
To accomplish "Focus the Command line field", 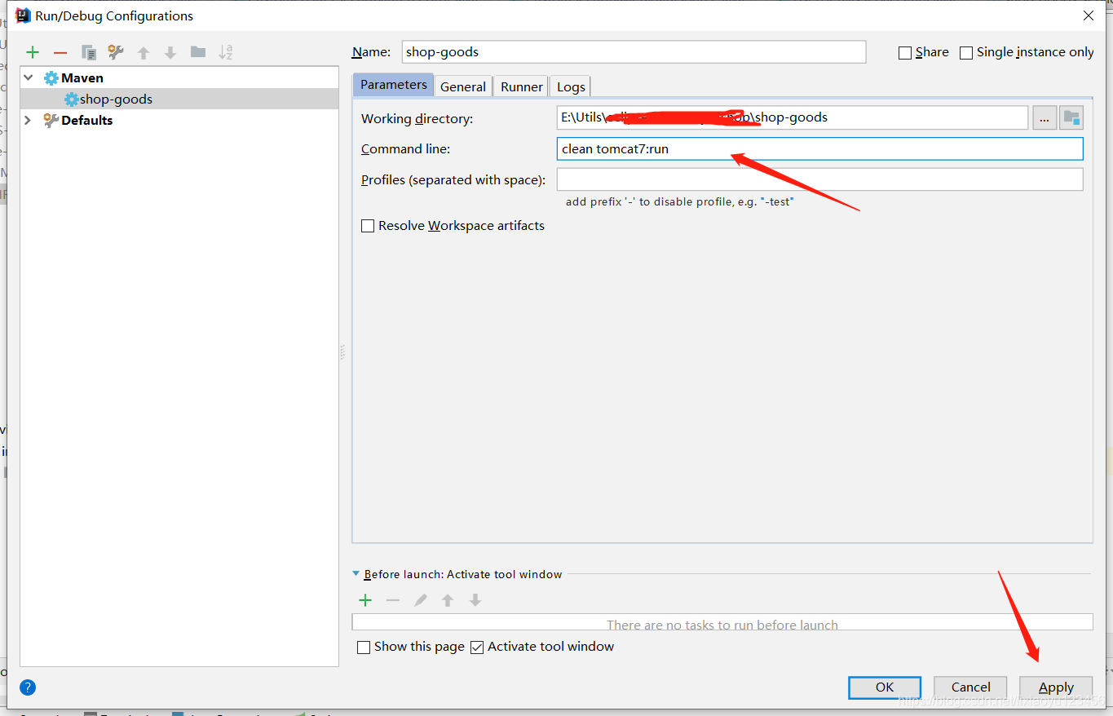I will click(820, 148).
